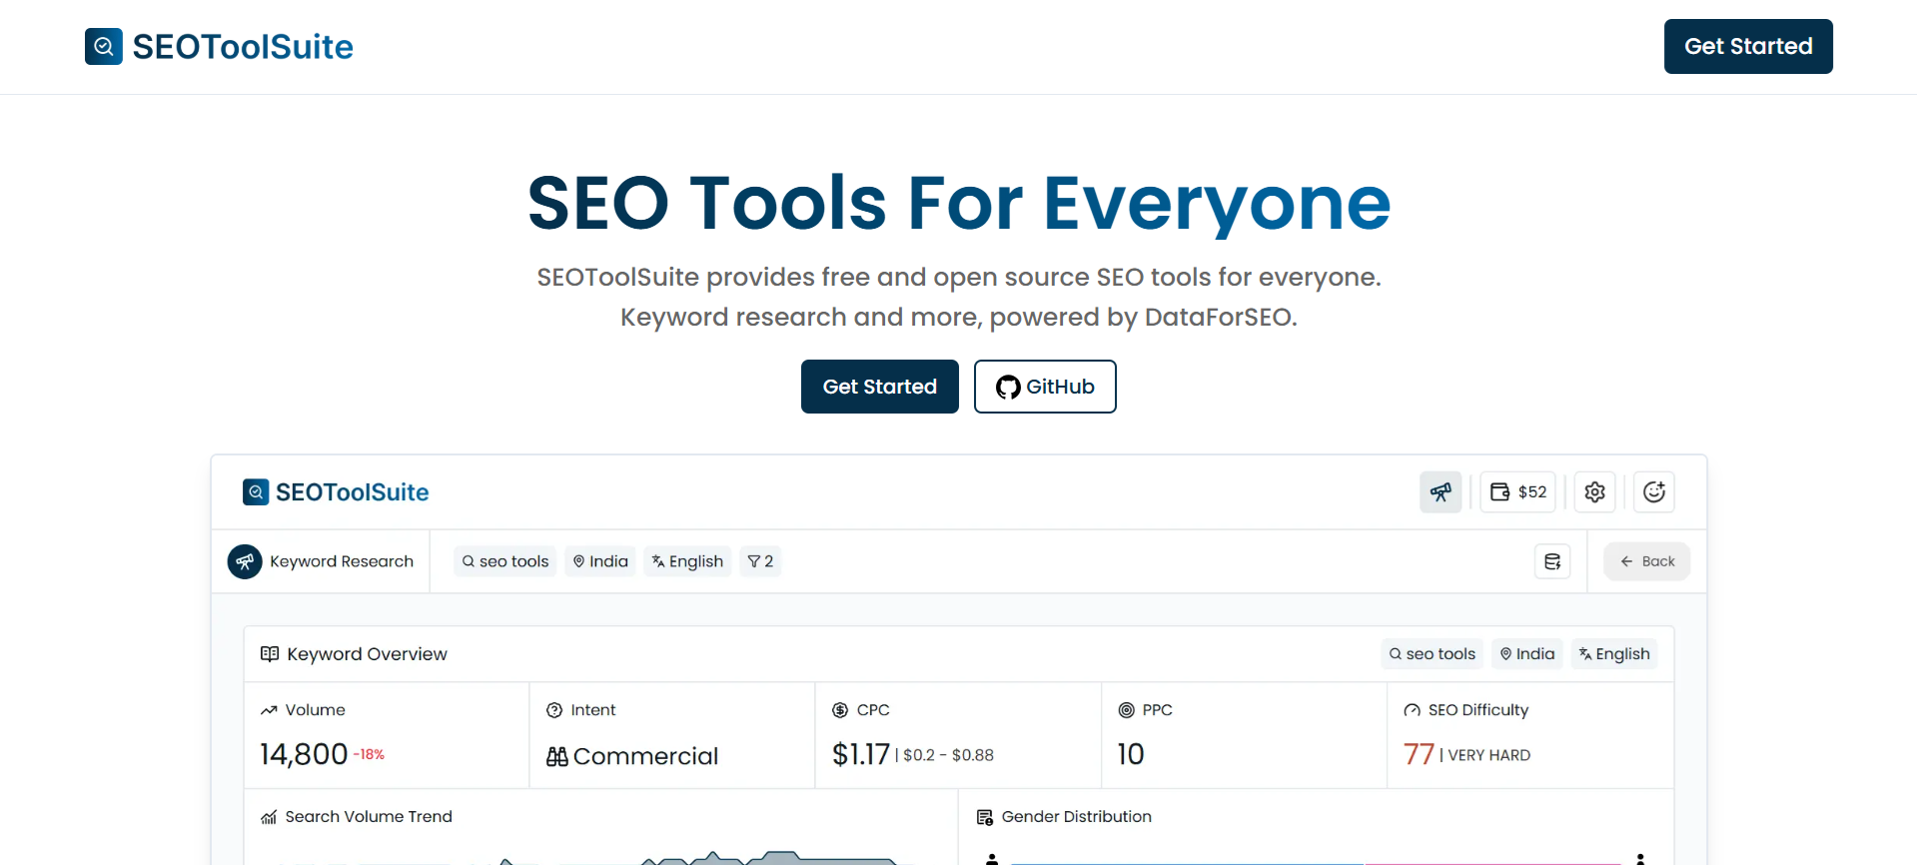Open the three-dot menu near Gender Distribution
This screenshot has height=865, width=1917.
pyautogui.click(x=1640, y=856)
